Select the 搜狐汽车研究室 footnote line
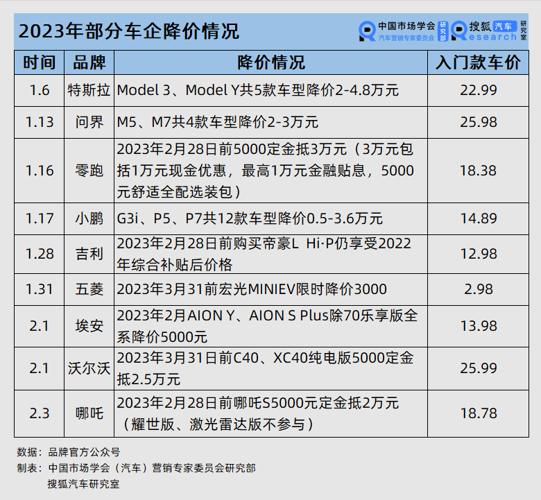 pos(83,484)
